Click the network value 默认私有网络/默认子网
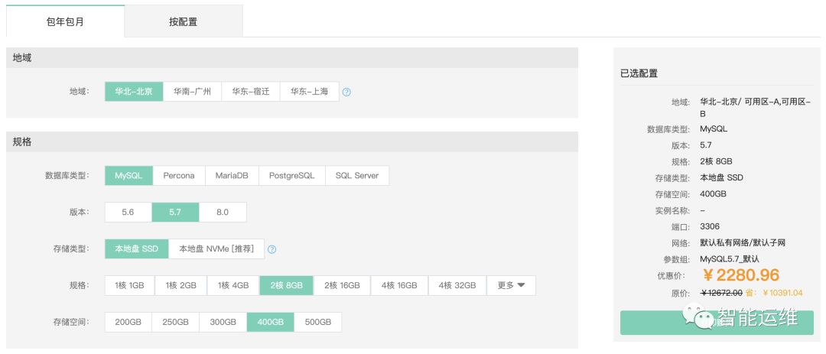The width and height of the screenshot is (826, 354). 743,243
